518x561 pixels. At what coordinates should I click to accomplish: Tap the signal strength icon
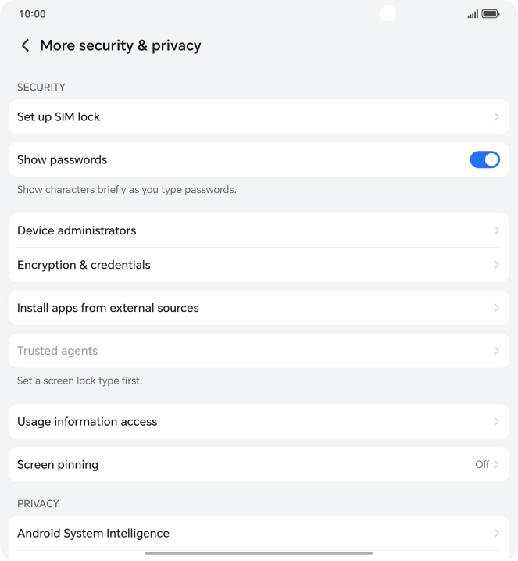[x=473, y=14]
